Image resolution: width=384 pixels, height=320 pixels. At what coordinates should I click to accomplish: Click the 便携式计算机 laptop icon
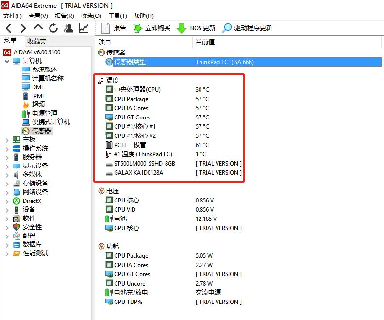(x=26, y=122)
